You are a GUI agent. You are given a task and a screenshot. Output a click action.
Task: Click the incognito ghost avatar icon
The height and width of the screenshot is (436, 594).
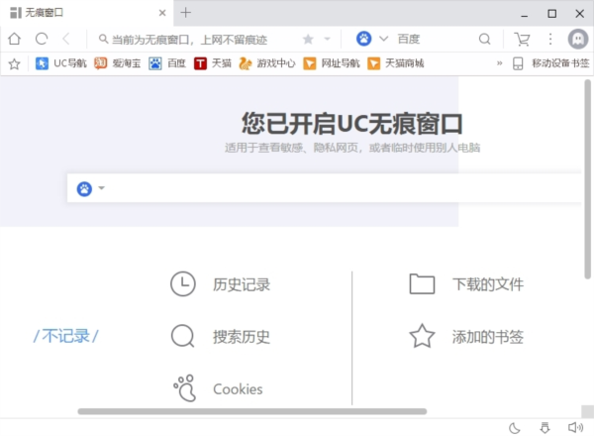tap(578, 39)
